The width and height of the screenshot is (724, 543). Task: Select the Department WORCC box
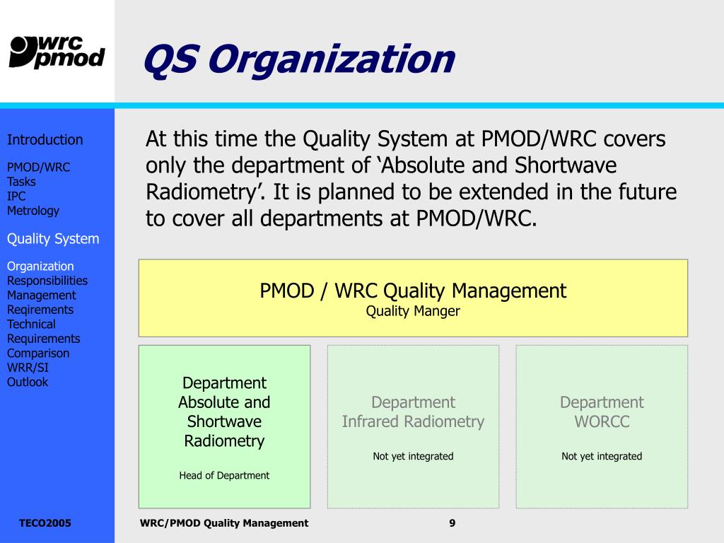(602, 426)
